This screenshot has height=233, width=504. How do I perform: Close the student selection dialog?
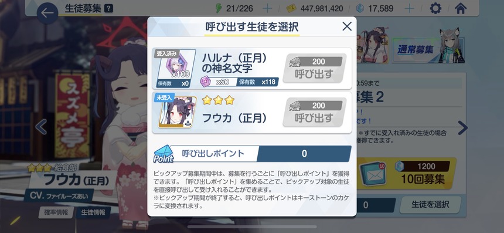[x=347, y=26]
